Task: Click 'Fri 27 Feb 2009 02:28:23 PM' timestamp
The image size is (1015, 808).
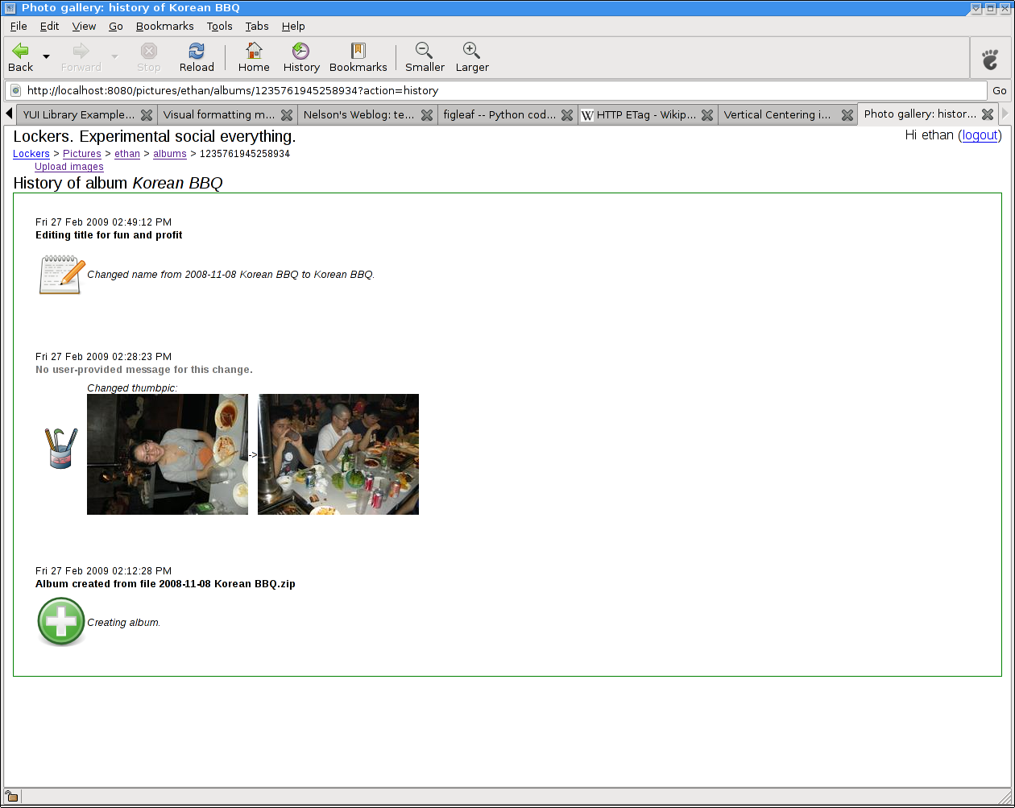Action: point(103,357)
